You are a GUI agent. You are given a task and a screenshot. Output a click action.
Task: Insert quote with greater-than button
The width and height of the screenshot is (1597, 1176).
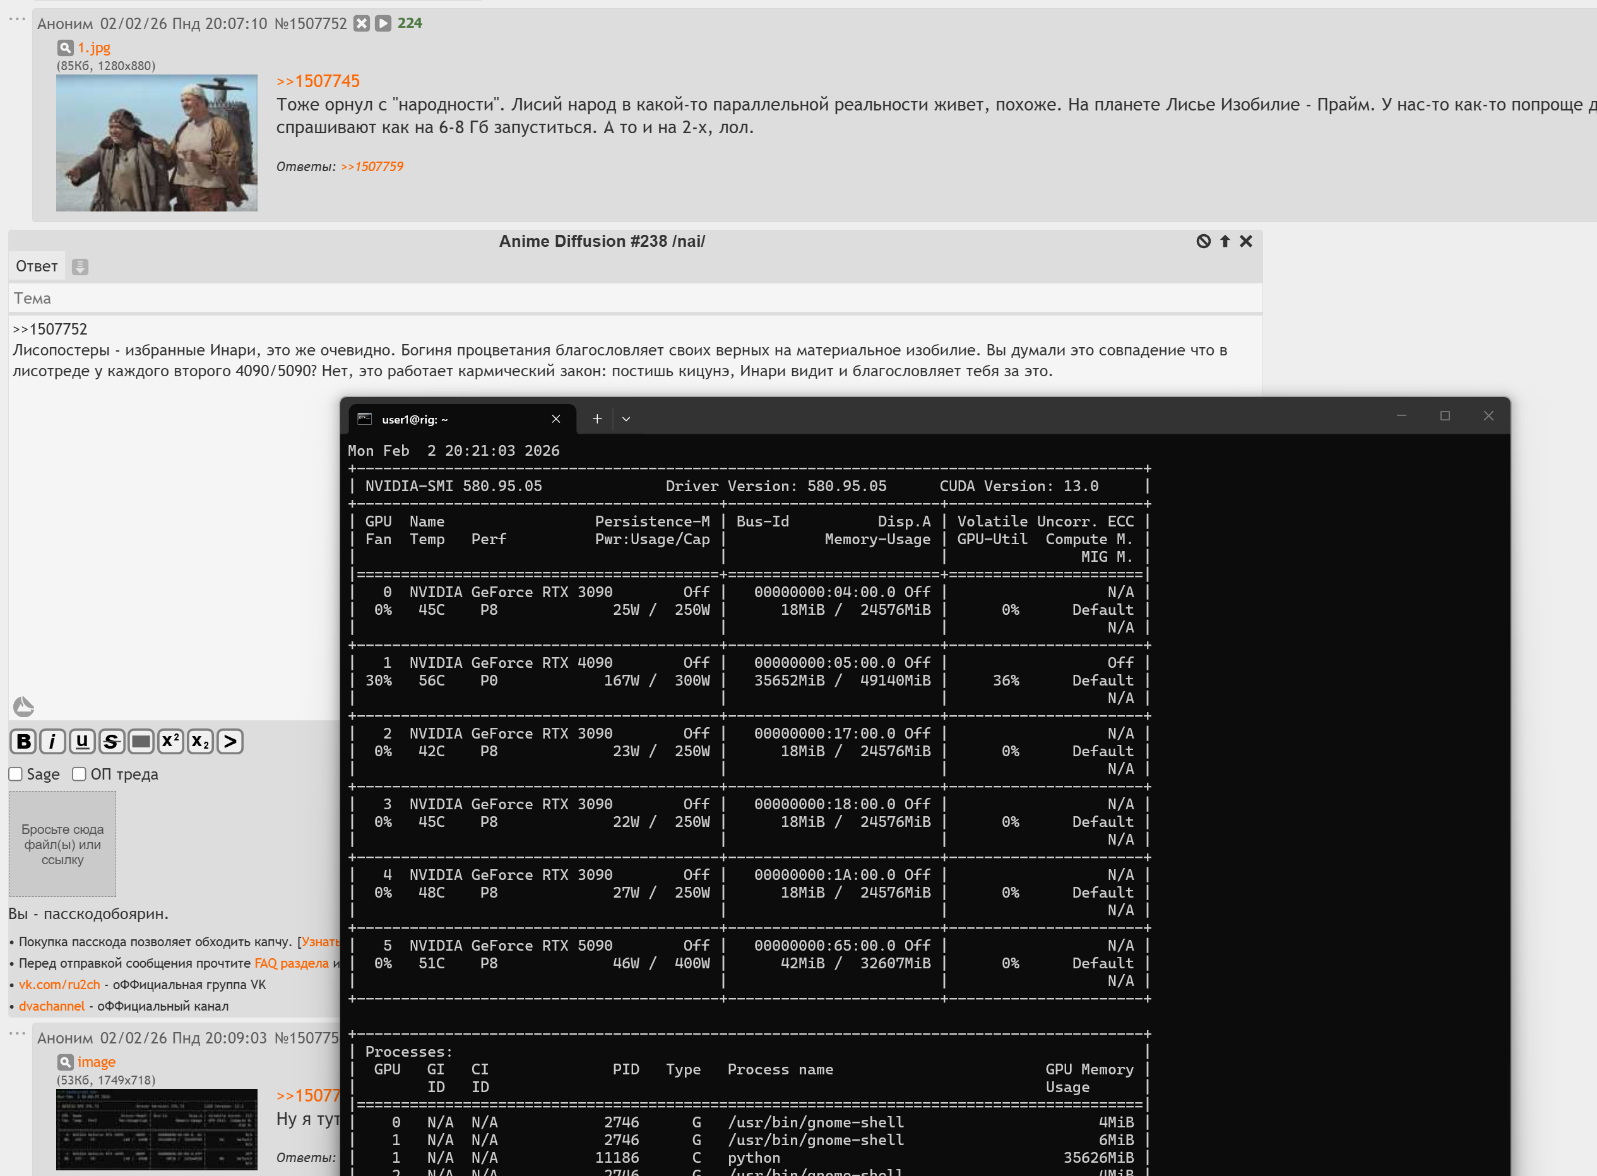tap(230, 742)
